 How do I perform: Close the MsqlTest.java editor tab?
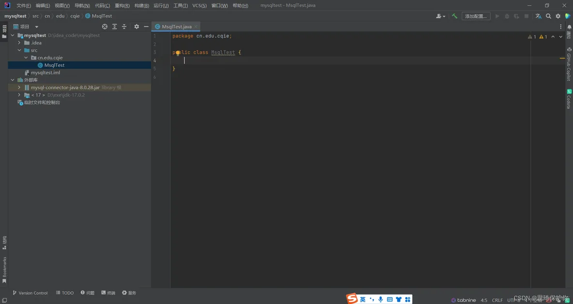point(196,27)
